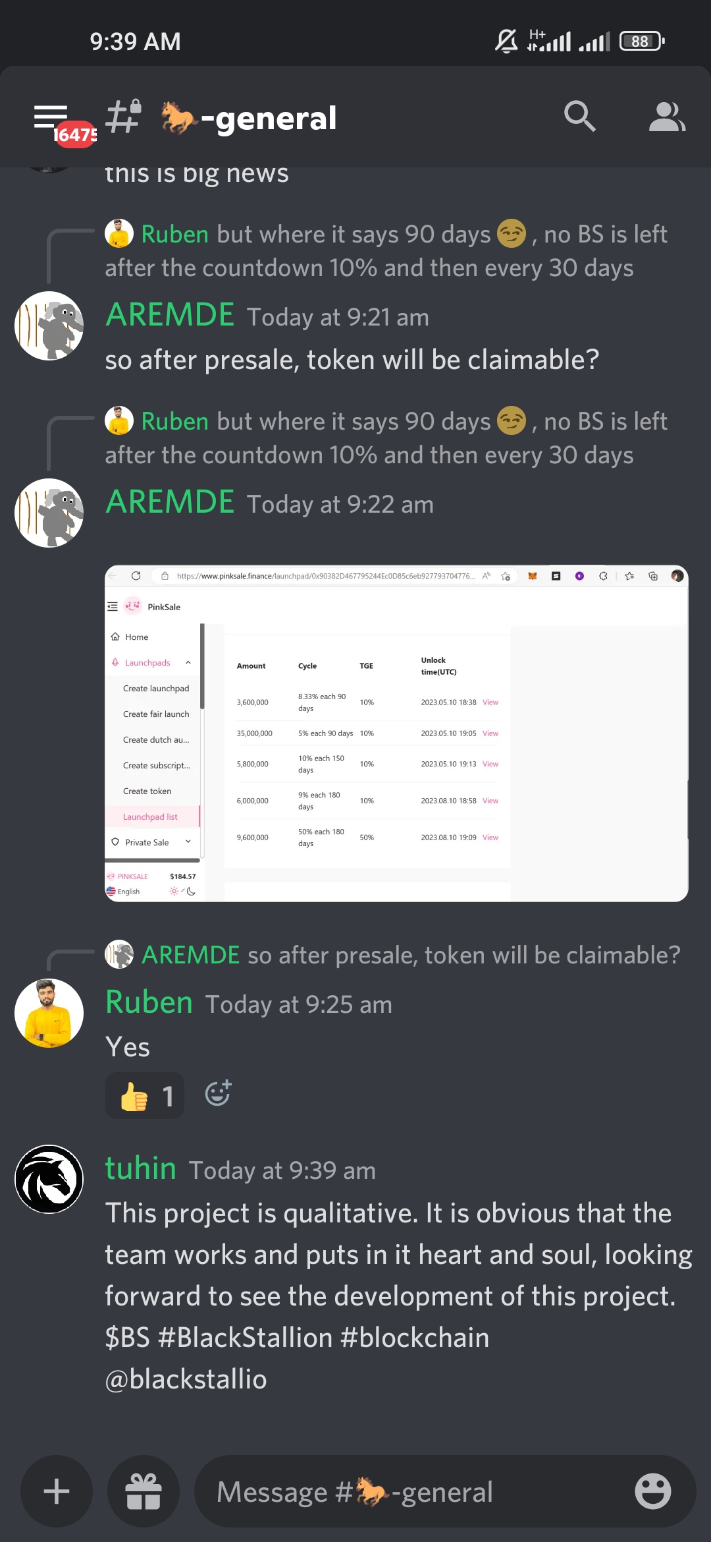Add a reaction using smiley-plus icon

click(x=218, y=1093)
